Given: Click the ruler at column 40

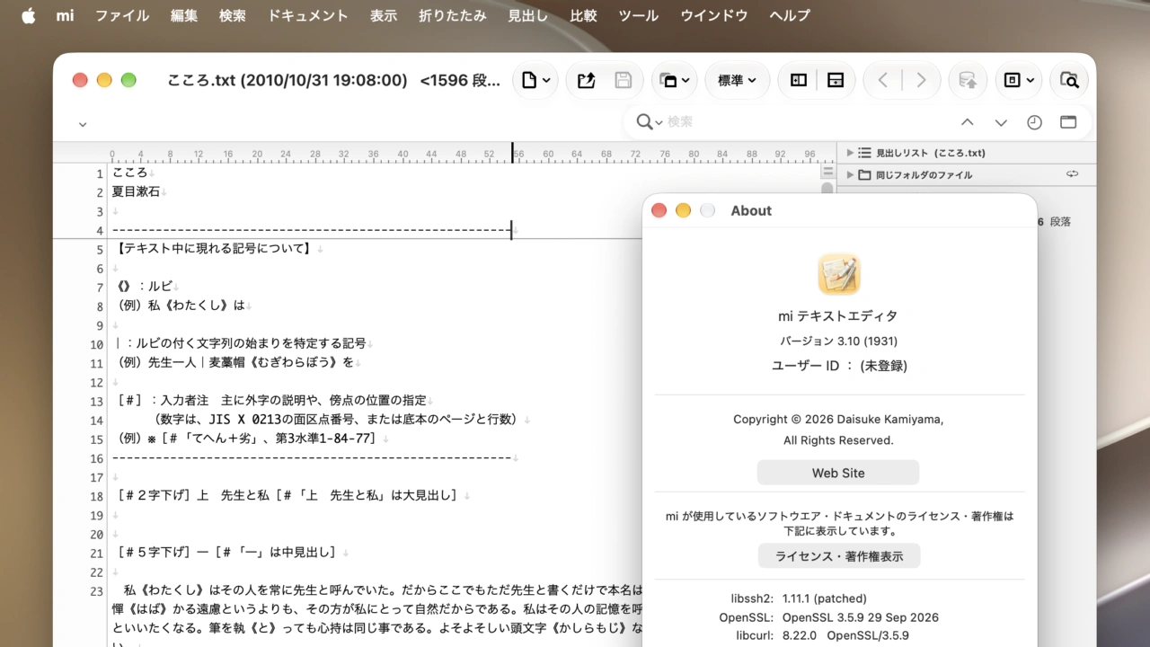Looking at the screenshot, I should [402, 154].
